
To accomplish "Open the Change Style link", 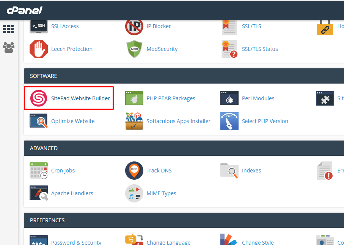I will click(x=258, y=242).
